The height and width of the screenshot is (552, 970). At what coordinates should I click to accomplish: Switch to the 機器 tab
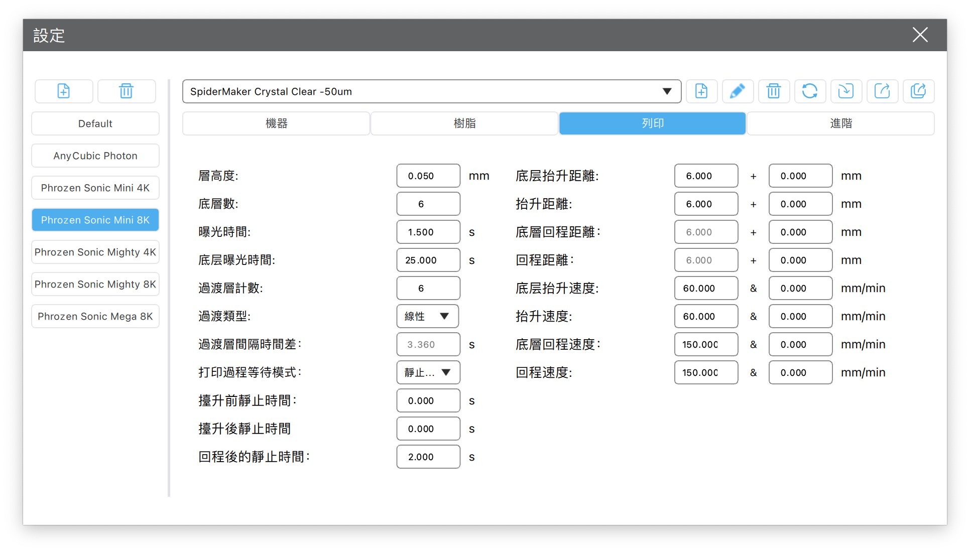276,123
